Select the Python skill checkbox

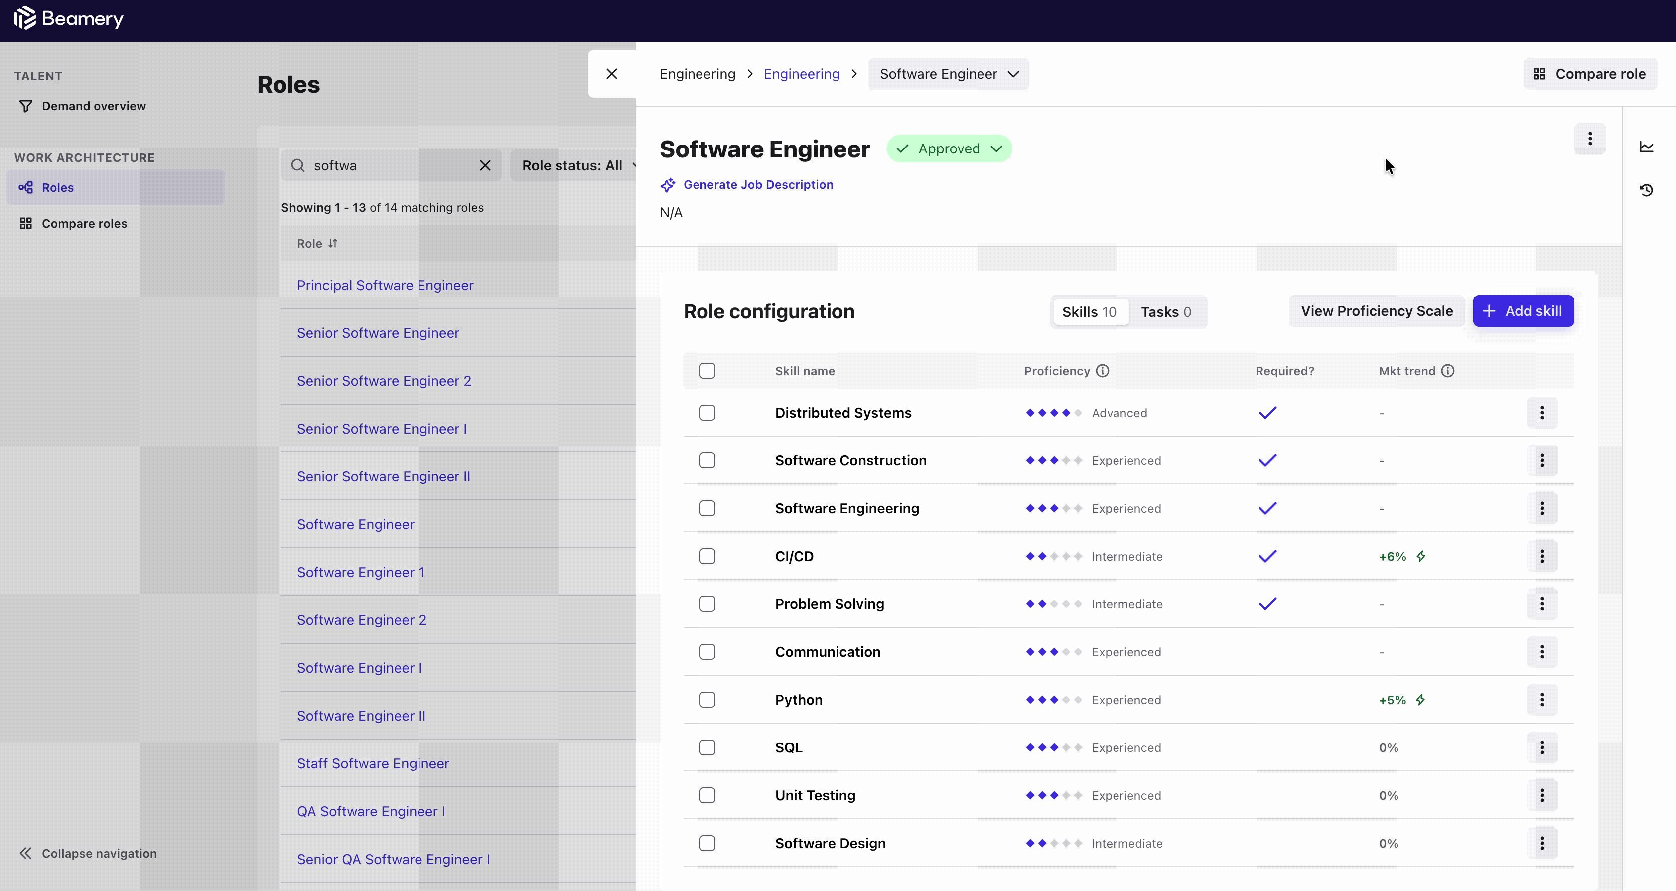(x=707, y=700)
